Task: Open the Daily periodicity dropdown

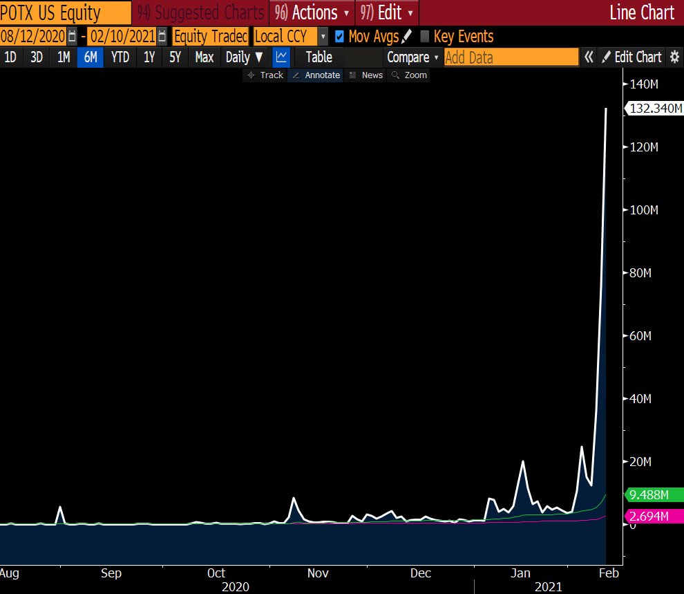Action: (244, 57)
